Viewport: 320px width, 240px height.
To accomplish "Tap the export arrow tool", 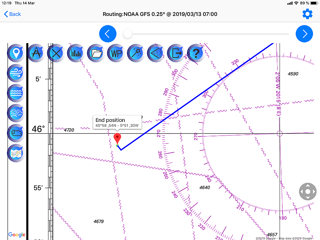I will click(x=176, y=53).
